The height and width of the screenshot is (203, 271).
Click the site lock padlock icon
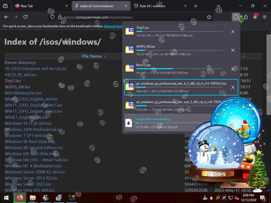coord(60,17)
